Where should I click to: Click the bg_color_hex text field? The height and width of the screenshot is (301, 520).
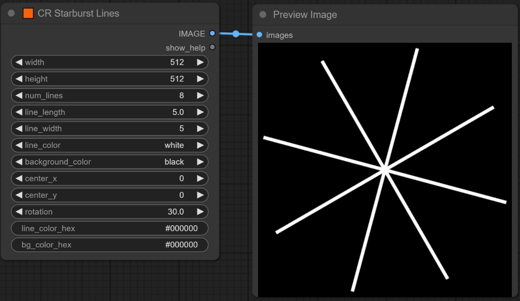(x=110, y=245)
